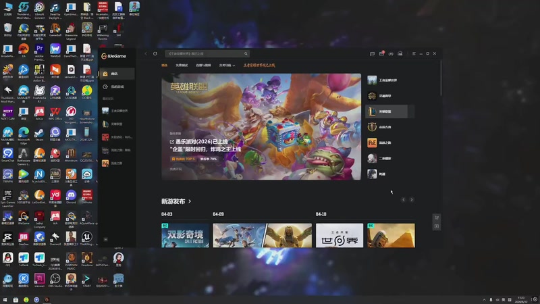Screen dimensions: 540x304
Task: Open the taskbar clock and date
Action: pos(522,299)
